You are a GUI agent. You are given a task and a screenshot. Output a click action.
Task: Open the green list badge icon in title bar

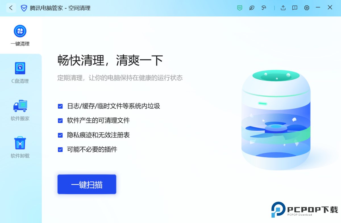240,8
